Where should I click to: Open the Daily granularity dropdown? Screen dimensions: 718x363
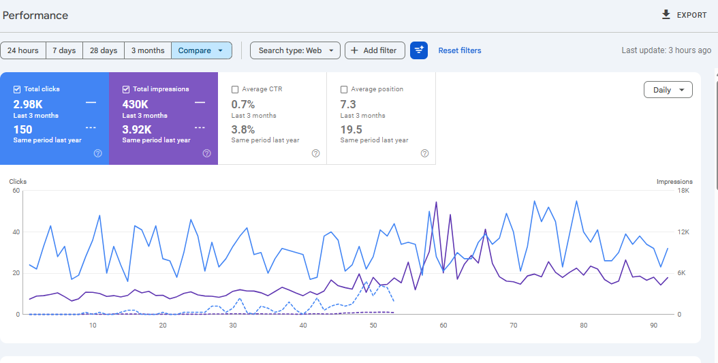668,90
